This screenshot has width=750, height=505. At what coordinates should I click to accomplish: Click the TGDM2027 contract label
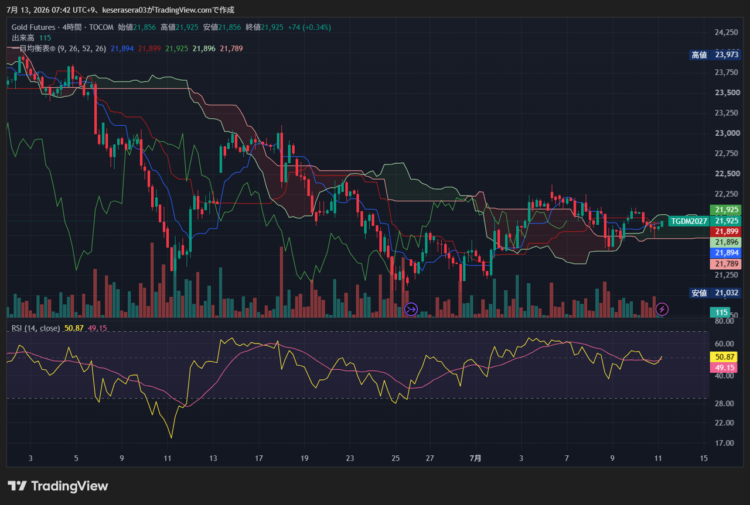coord(689,221)
